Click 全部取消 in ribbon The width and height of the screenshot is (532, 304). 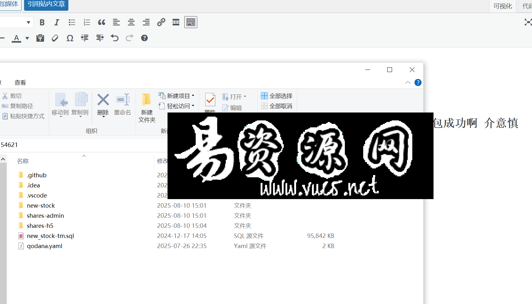coord(277,106)
